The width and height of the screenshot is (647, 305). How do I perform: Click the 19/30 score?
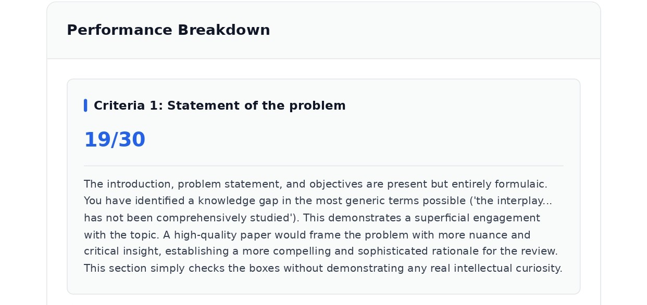[115, 140]
